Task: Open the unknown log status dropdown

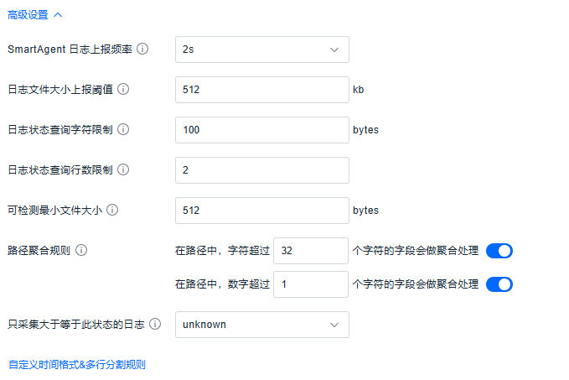Action: 261,325
